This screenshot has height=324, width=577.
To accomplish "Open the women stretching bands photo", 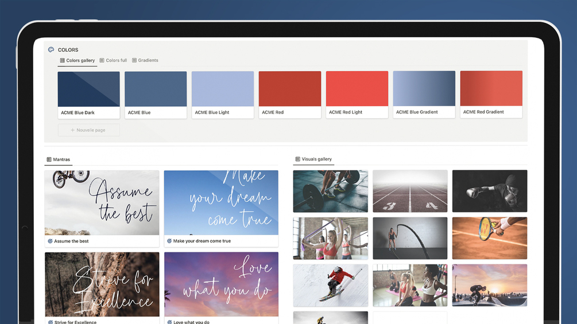I will pos(331,239).
